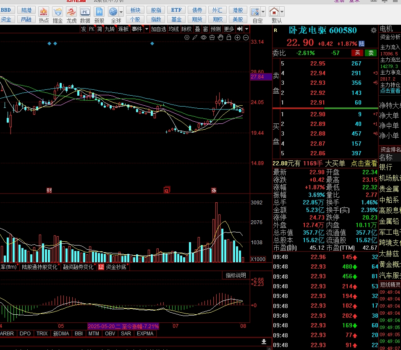Toggle chart visibility eye icon
Viewport: 401px width, 350px height.
point(204,38)
